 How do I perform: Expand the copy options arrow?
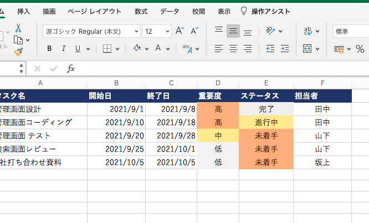(x=28, y=40)
